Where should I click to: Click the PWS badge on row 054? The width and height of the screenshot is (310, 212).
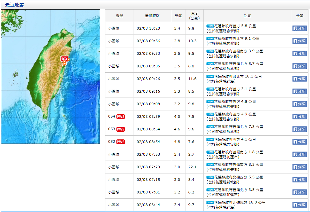point(121,116)
